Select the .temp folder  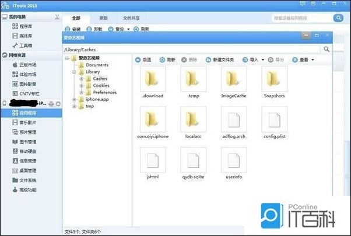[194, 82]
